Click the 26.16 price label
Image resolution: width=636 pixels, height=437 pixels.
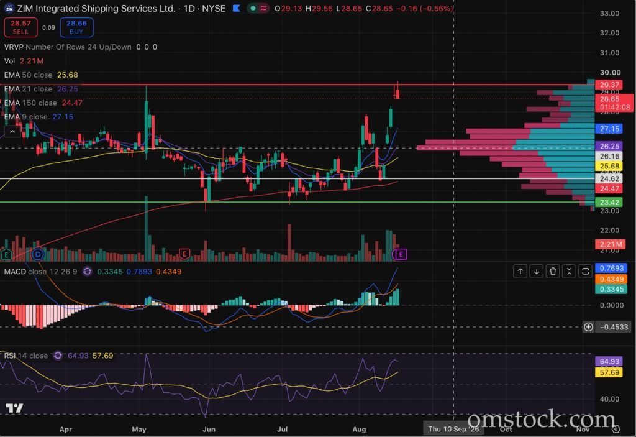coord(609,157)
